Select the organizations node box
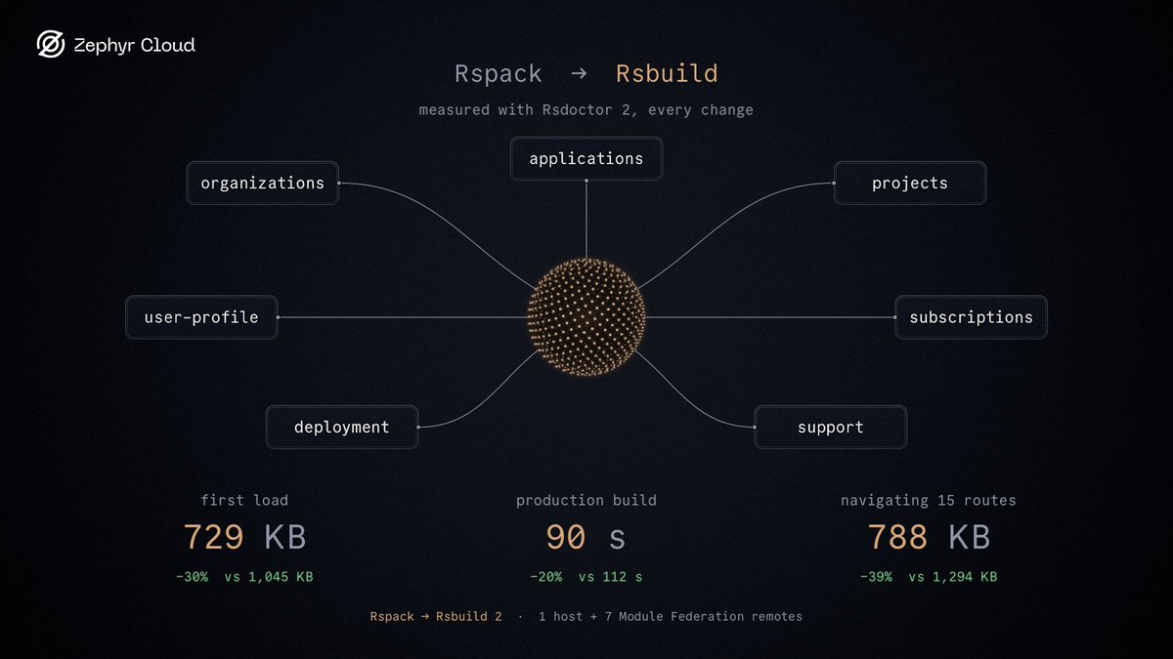1173x659 pixels. click(x=263, y=183)
